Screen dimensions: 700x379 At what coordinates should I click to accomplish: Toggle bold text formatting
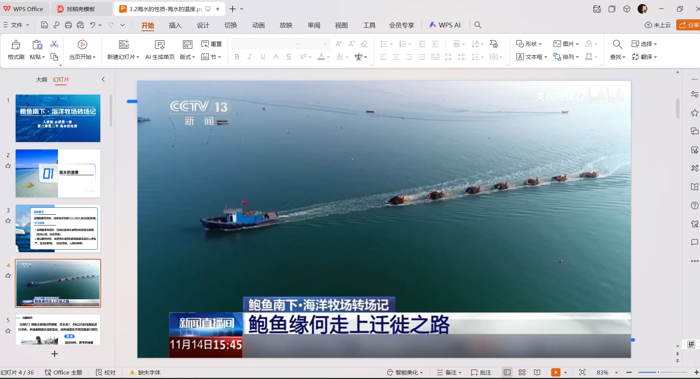coord(236,56)
